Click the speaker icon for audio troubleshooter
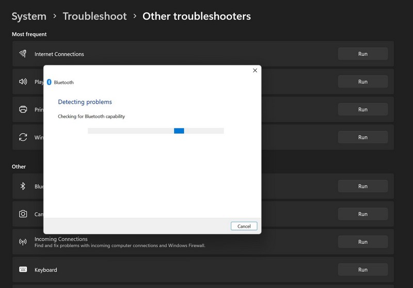 click(x=23, y=82)
